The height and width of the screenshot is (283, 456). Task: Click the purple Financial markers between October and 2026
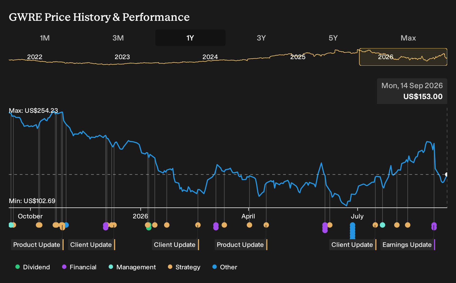pyautogui.click(x=106, y=226)
